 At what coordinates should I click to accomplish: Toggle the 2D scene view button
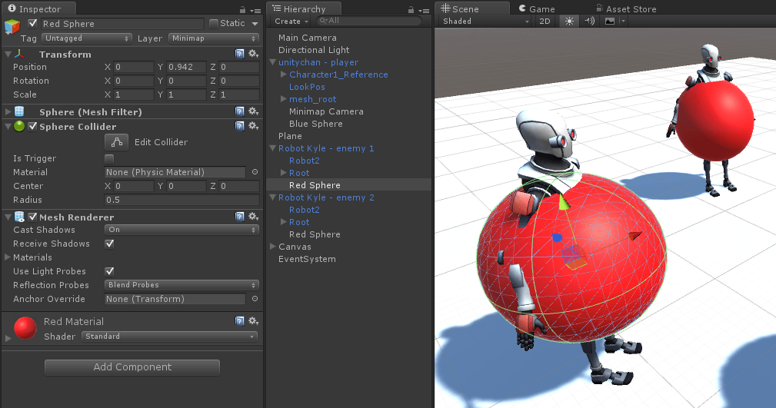point(545,22)
